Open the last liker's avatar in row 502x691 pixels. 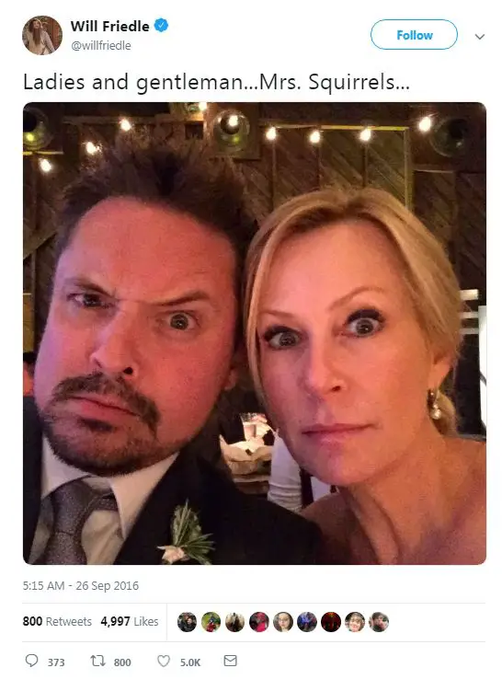pos(379,622)
